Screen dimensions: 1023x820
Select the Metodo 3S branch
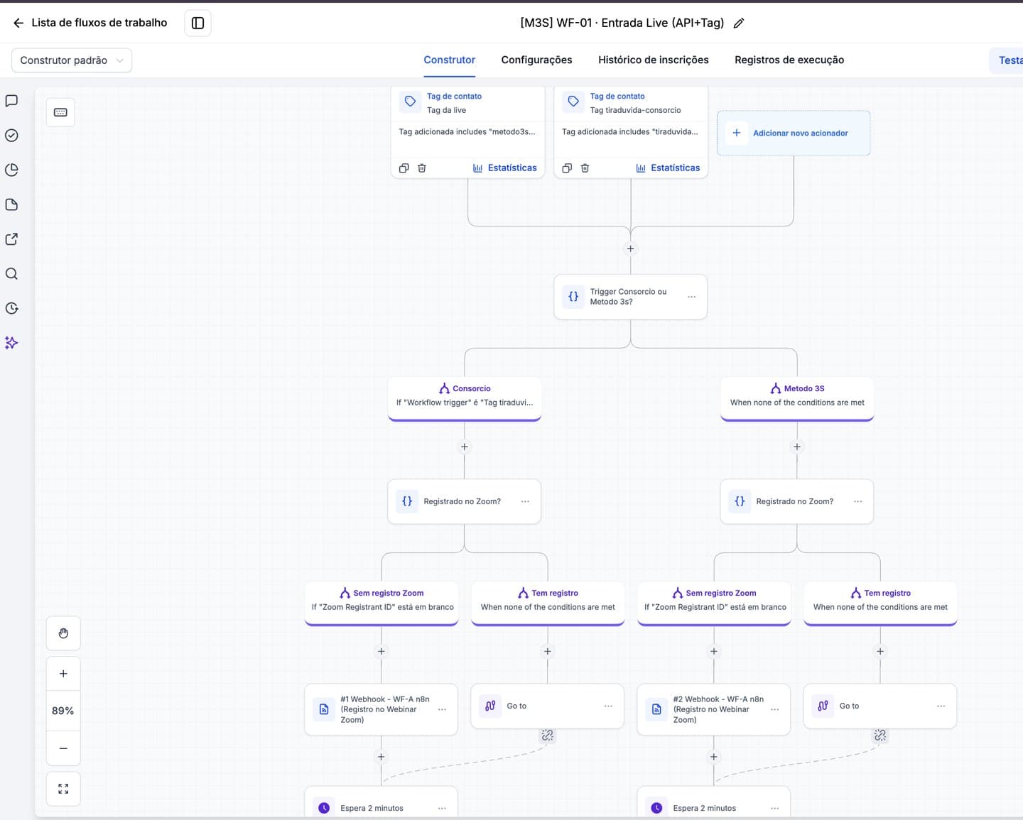pos(797,398)
